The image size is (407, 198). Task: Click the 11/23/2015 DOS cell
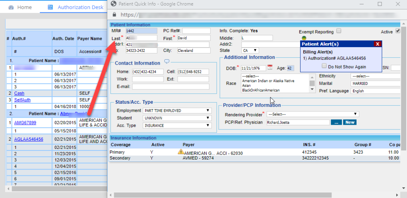(x=65, y=153)
